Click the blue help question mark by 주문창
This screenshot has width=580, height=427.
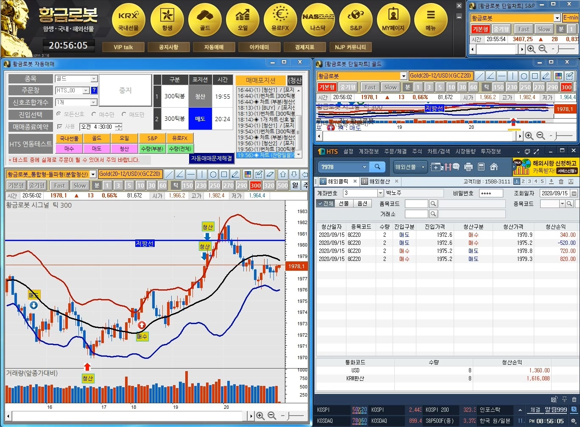click(x=94, y=90)
